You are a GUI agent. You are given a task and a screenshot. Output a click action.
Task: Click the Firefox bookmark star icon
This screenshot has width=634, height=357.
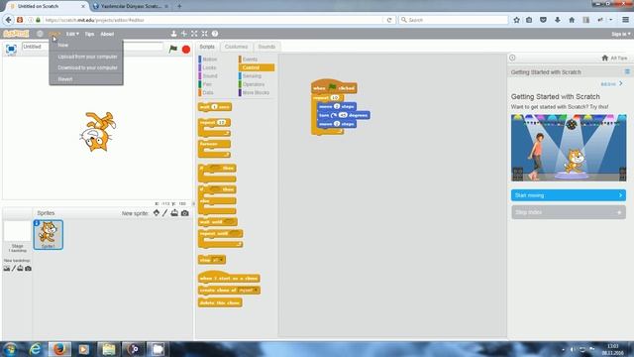click(x=516, y=20)
